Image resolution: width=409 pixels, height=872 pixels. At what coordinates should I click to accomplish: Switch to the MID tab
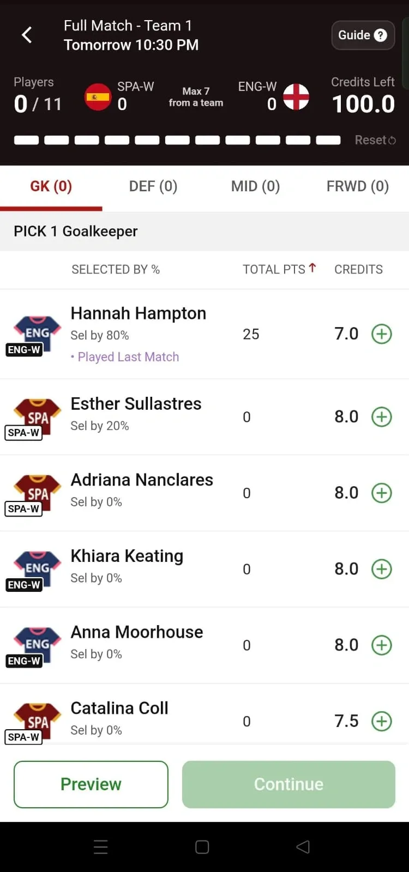coord(255,186)
